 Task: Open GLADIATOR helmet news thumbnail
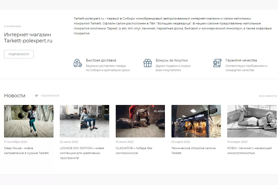pos(140,121)
